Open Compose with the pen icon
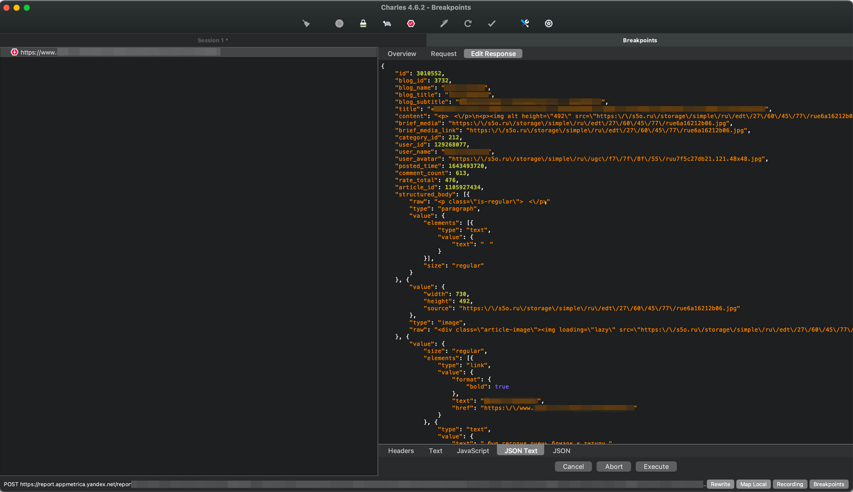This screenshot has width=853, height=492. click(x=444, y=24)
